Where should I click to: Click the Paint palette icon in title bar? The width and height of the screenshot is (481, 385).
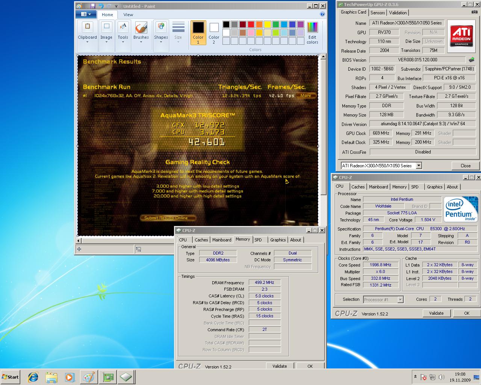coord(79,6)
